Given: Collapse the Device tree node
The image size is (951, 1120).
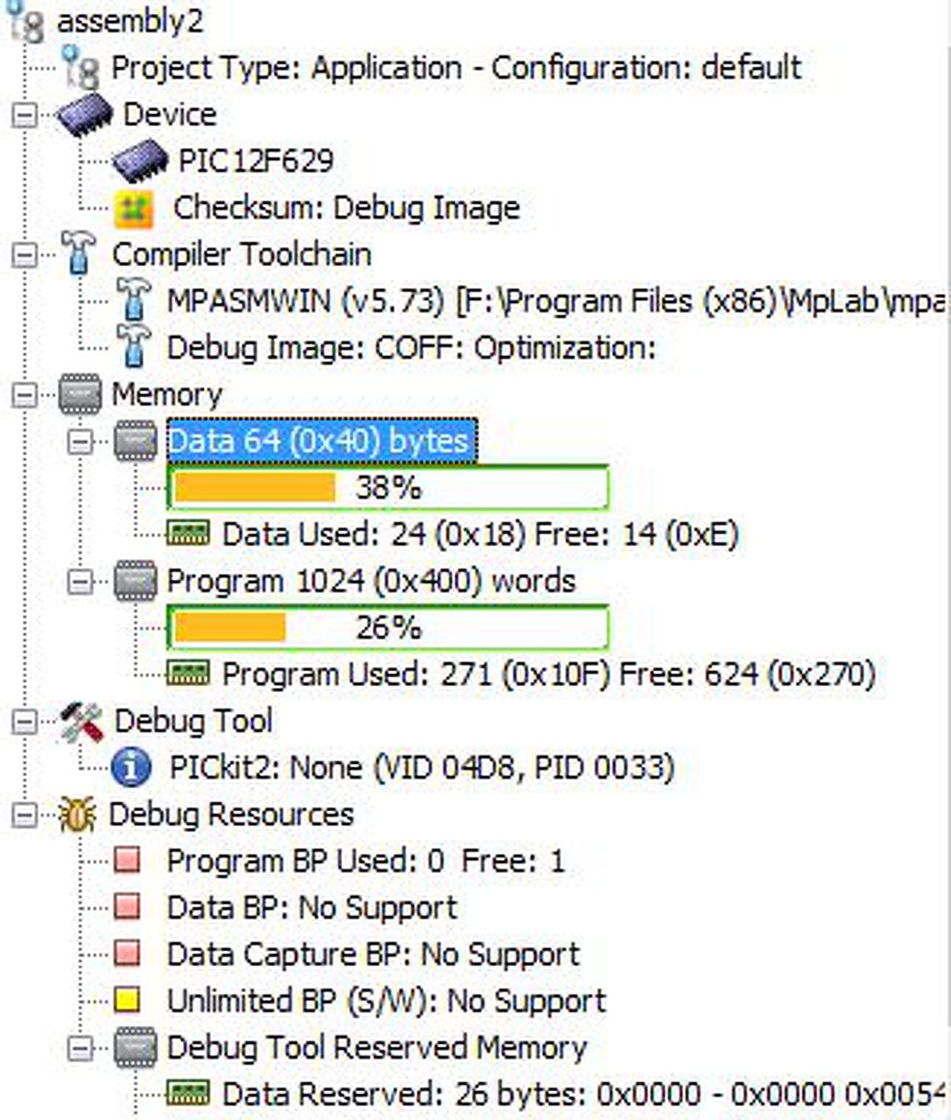Looking at the screenshot, I should point(25,115).
